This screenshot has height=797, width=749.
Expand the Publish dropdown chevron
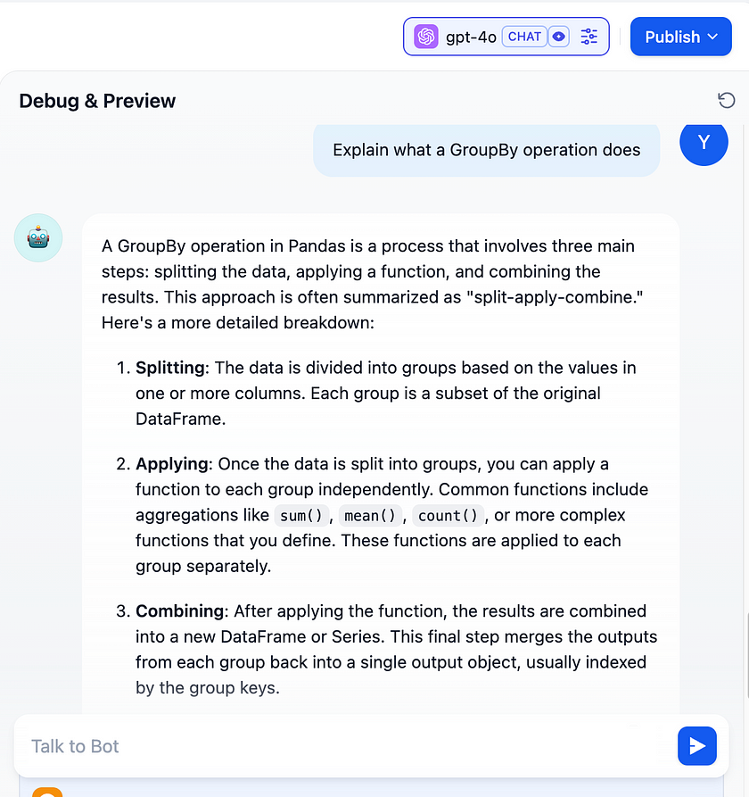point(713,37)
